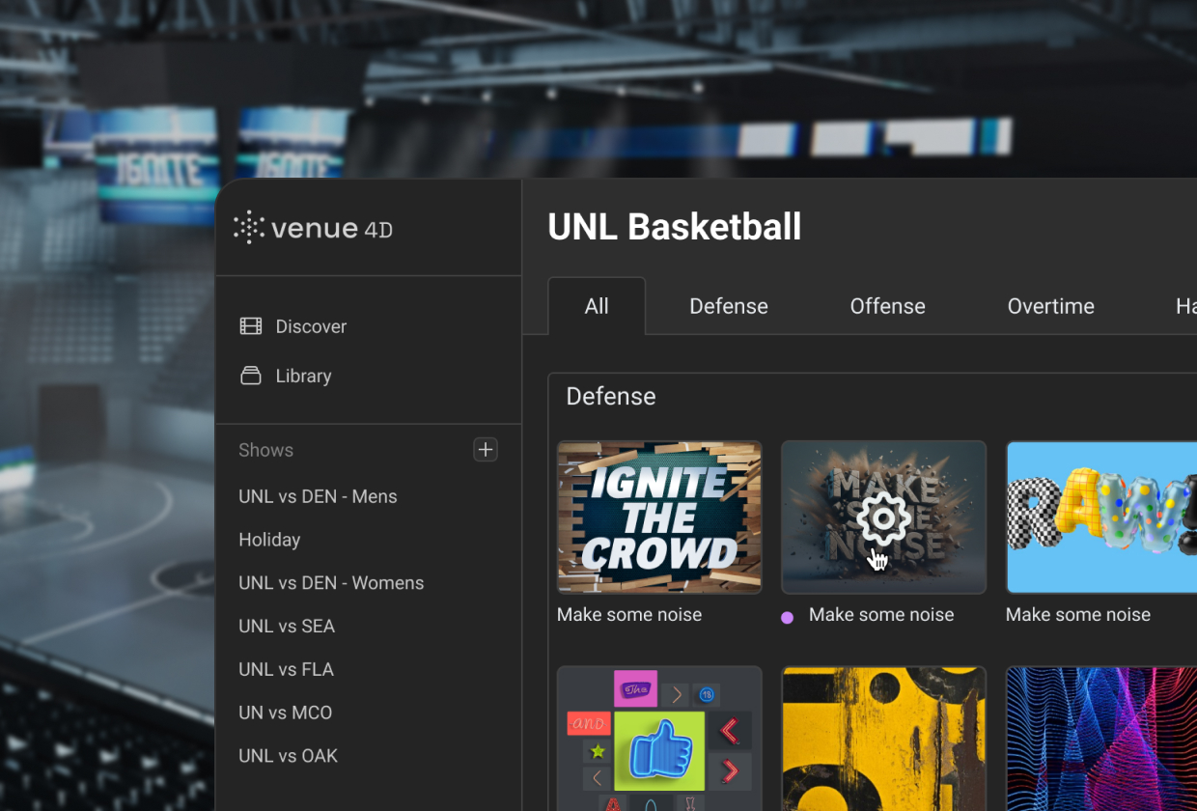Select the UNL vs SEA show
The height and width of the screenshot is (811, 1197).
(287, 626)
